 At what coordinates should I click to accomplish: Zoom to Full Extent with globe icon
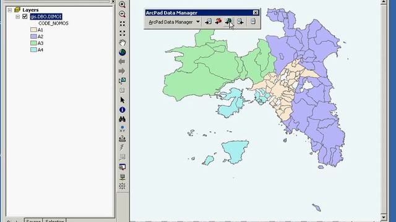click(x=123, y=52)
